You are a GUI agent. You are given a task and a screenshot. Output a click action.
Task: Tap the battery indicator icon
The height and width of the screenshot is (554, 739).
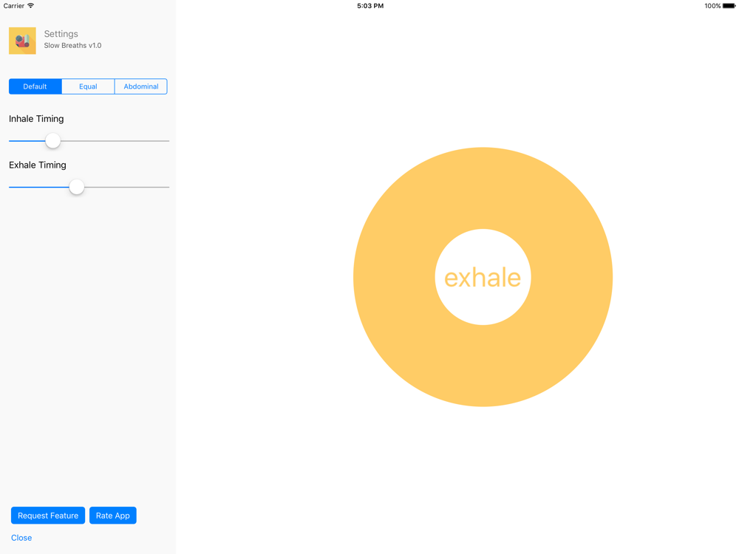[729, 6]
